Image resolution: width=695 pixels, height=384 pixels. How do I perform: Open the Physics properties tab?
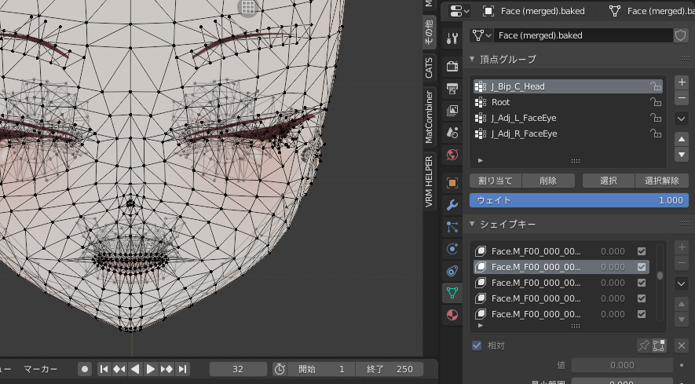point(452,249)
